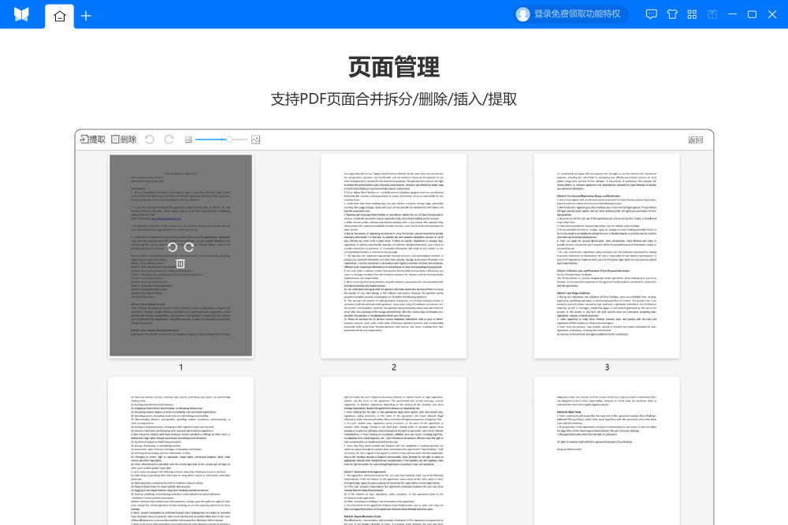Click the Undo arrow in the toolbar
The width and height of the screenshot is (788, 525).
[x=150, y=139]
